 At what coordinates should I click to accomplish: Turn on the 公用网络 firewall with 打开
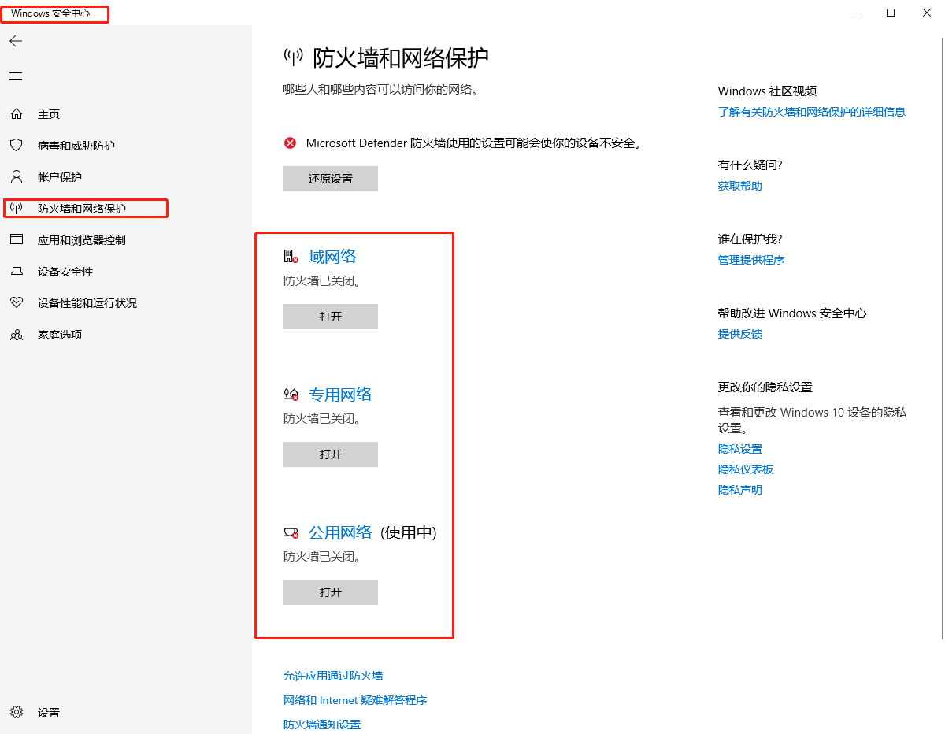pos(331,592)
